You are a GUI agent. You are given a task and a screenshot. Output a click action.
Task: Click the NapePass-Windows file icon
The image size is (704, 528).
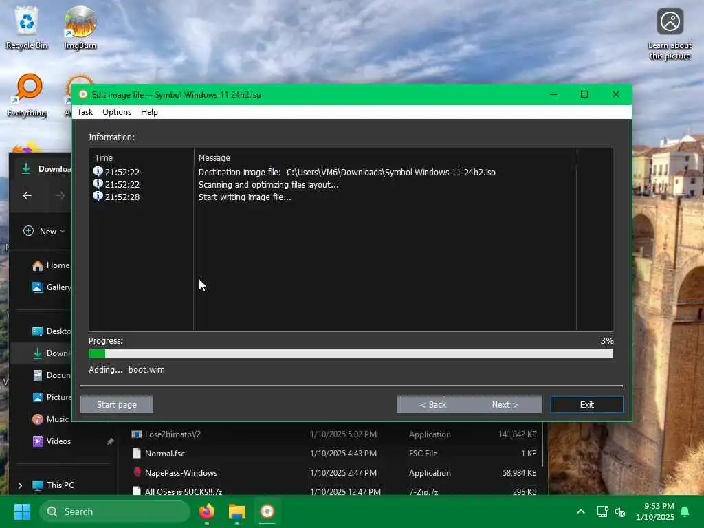coord(137,472)
